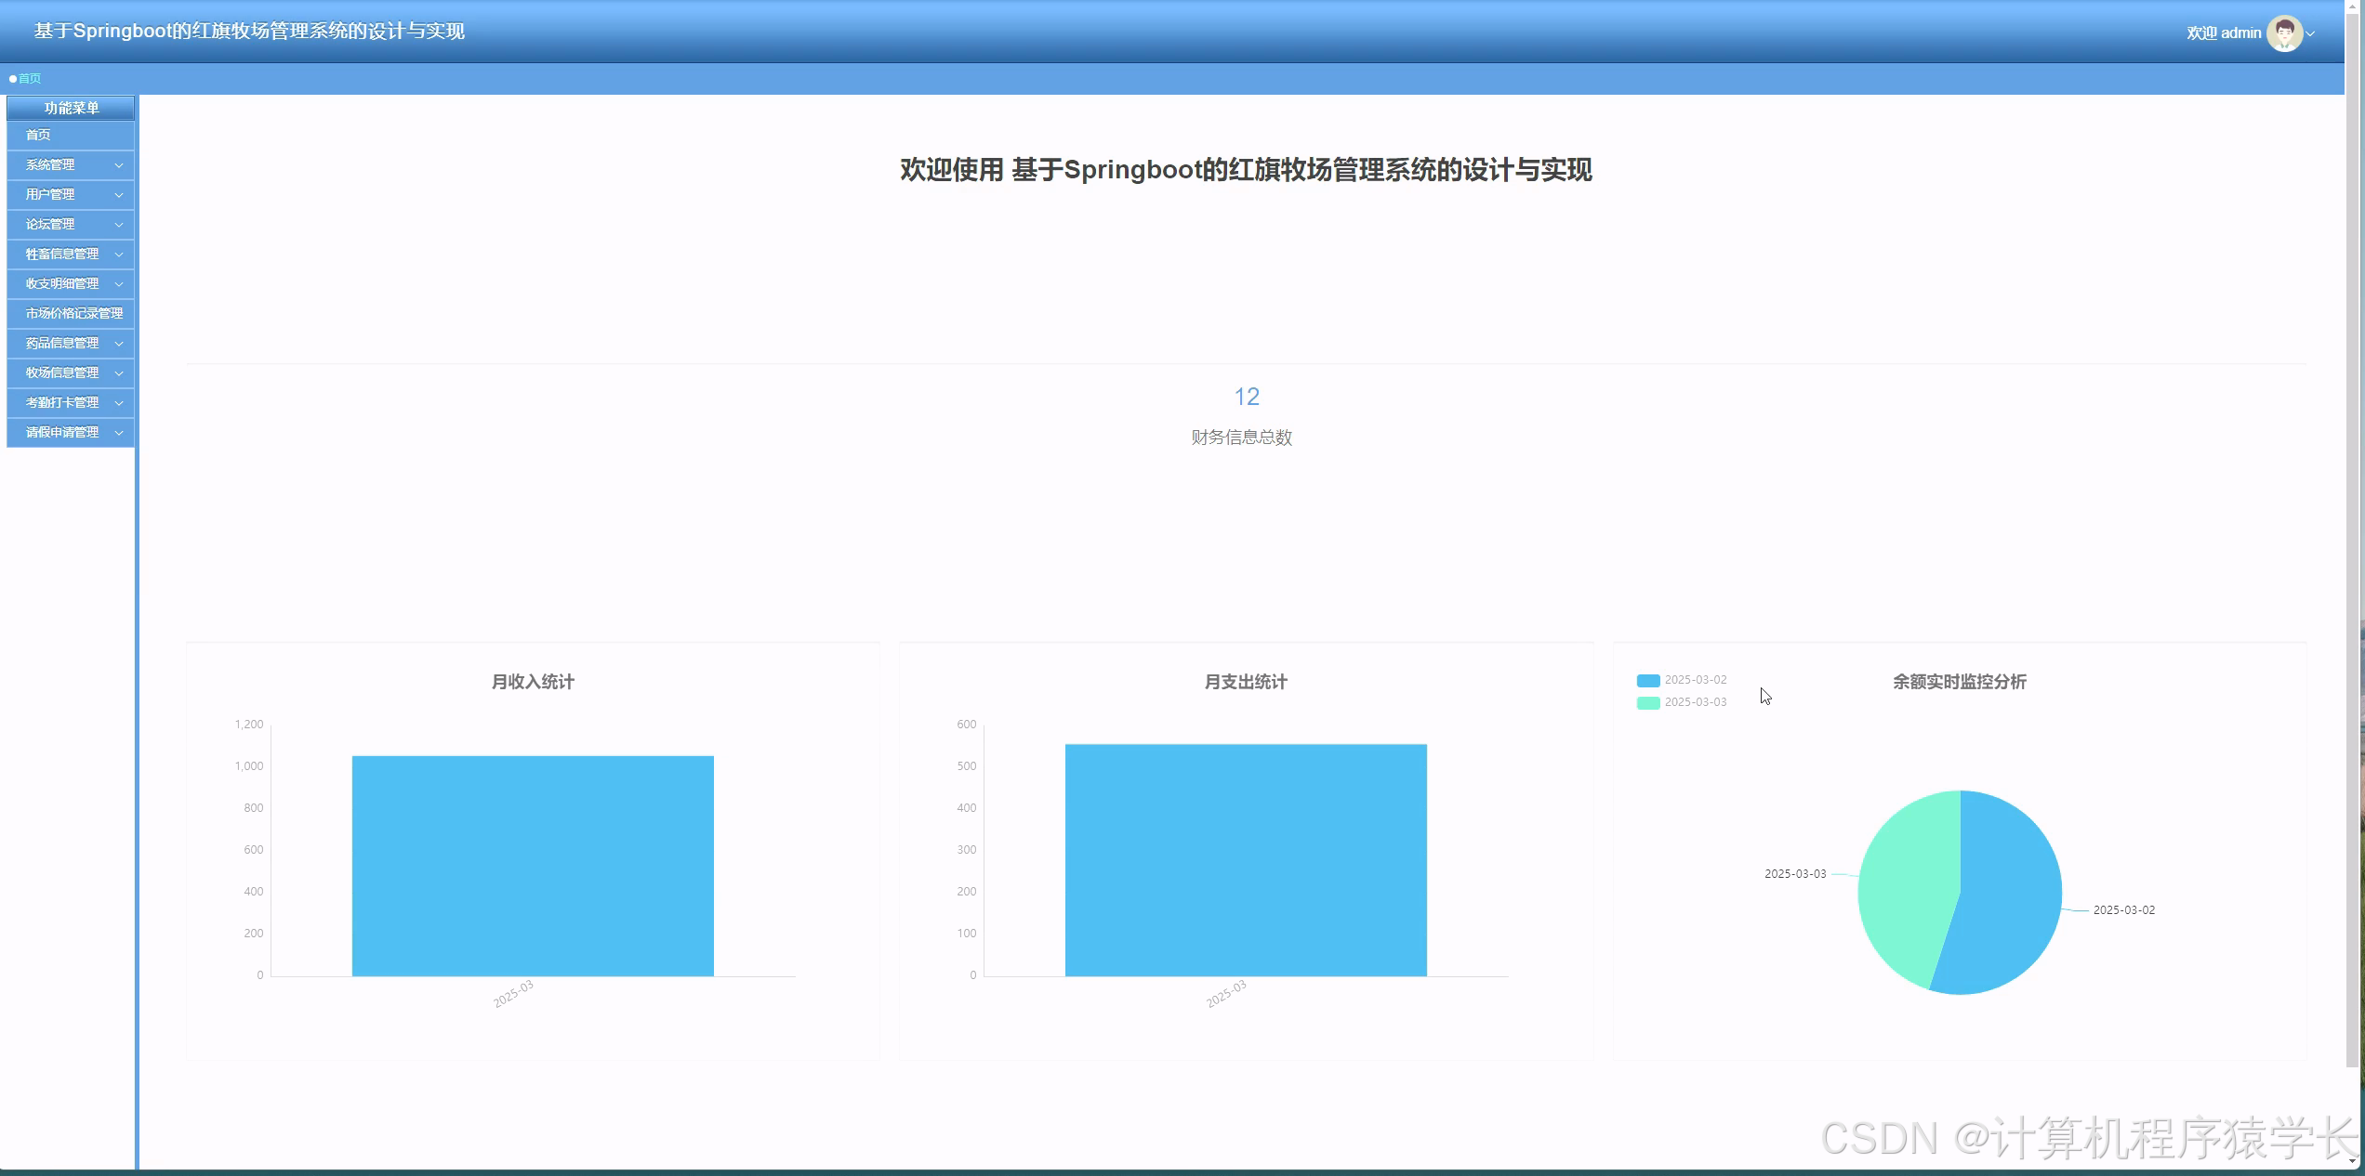Image resolution: width=2365 pixels, height=1176 pixels.
Task: Click the admin user avatar icon
Action: (x=2284, y=33)
